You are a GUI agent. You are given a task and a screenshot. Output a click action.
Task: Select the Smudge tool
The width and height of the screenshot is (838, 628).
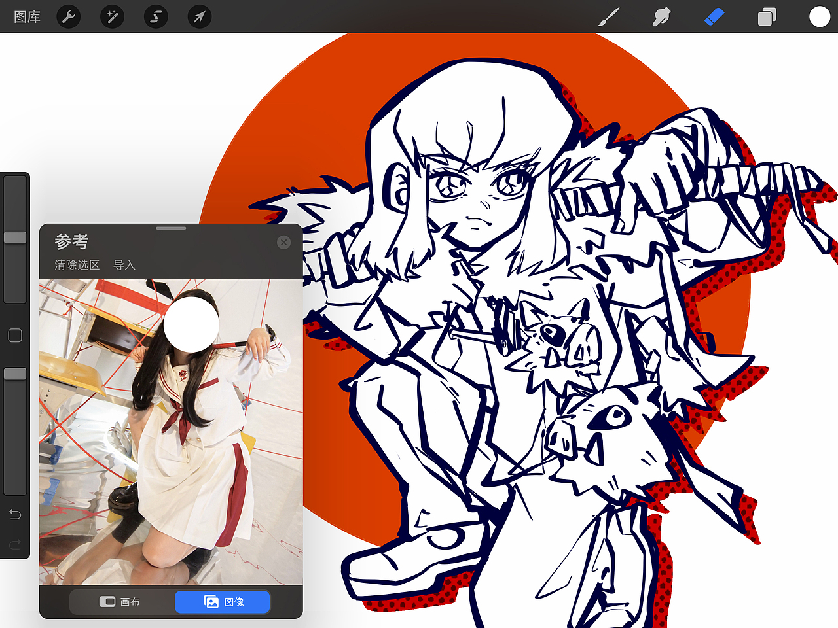coord(661,16)
